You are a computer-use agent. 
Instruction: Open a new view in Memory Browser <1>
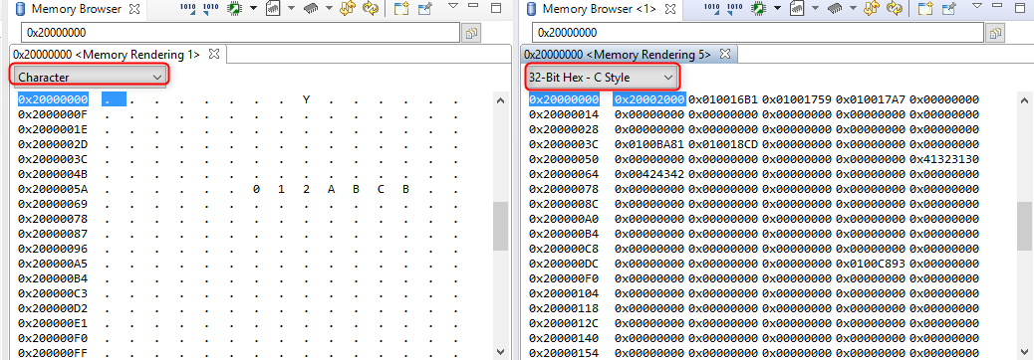[926, 9]
